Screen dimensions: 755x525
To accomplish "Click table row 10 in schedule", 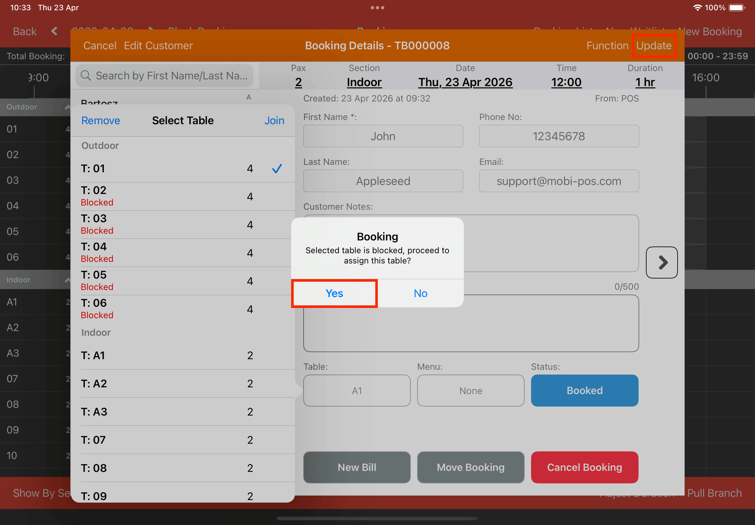I will [x=35, y=455].
